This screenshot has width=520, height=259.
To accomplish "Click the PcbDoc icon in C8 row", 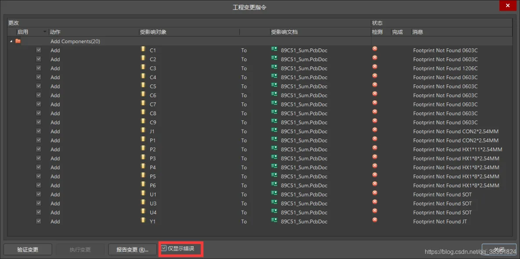I will coord(274,112).
